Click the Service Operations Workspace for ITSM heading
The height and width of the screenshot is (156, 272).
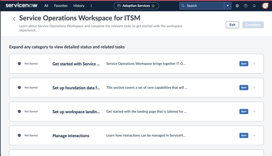(80, 18)
